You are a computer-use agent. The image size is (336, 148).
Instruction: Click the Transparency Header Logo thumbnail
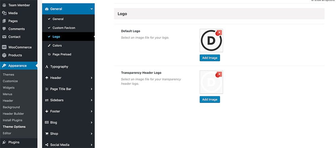(x=211, y=82)
